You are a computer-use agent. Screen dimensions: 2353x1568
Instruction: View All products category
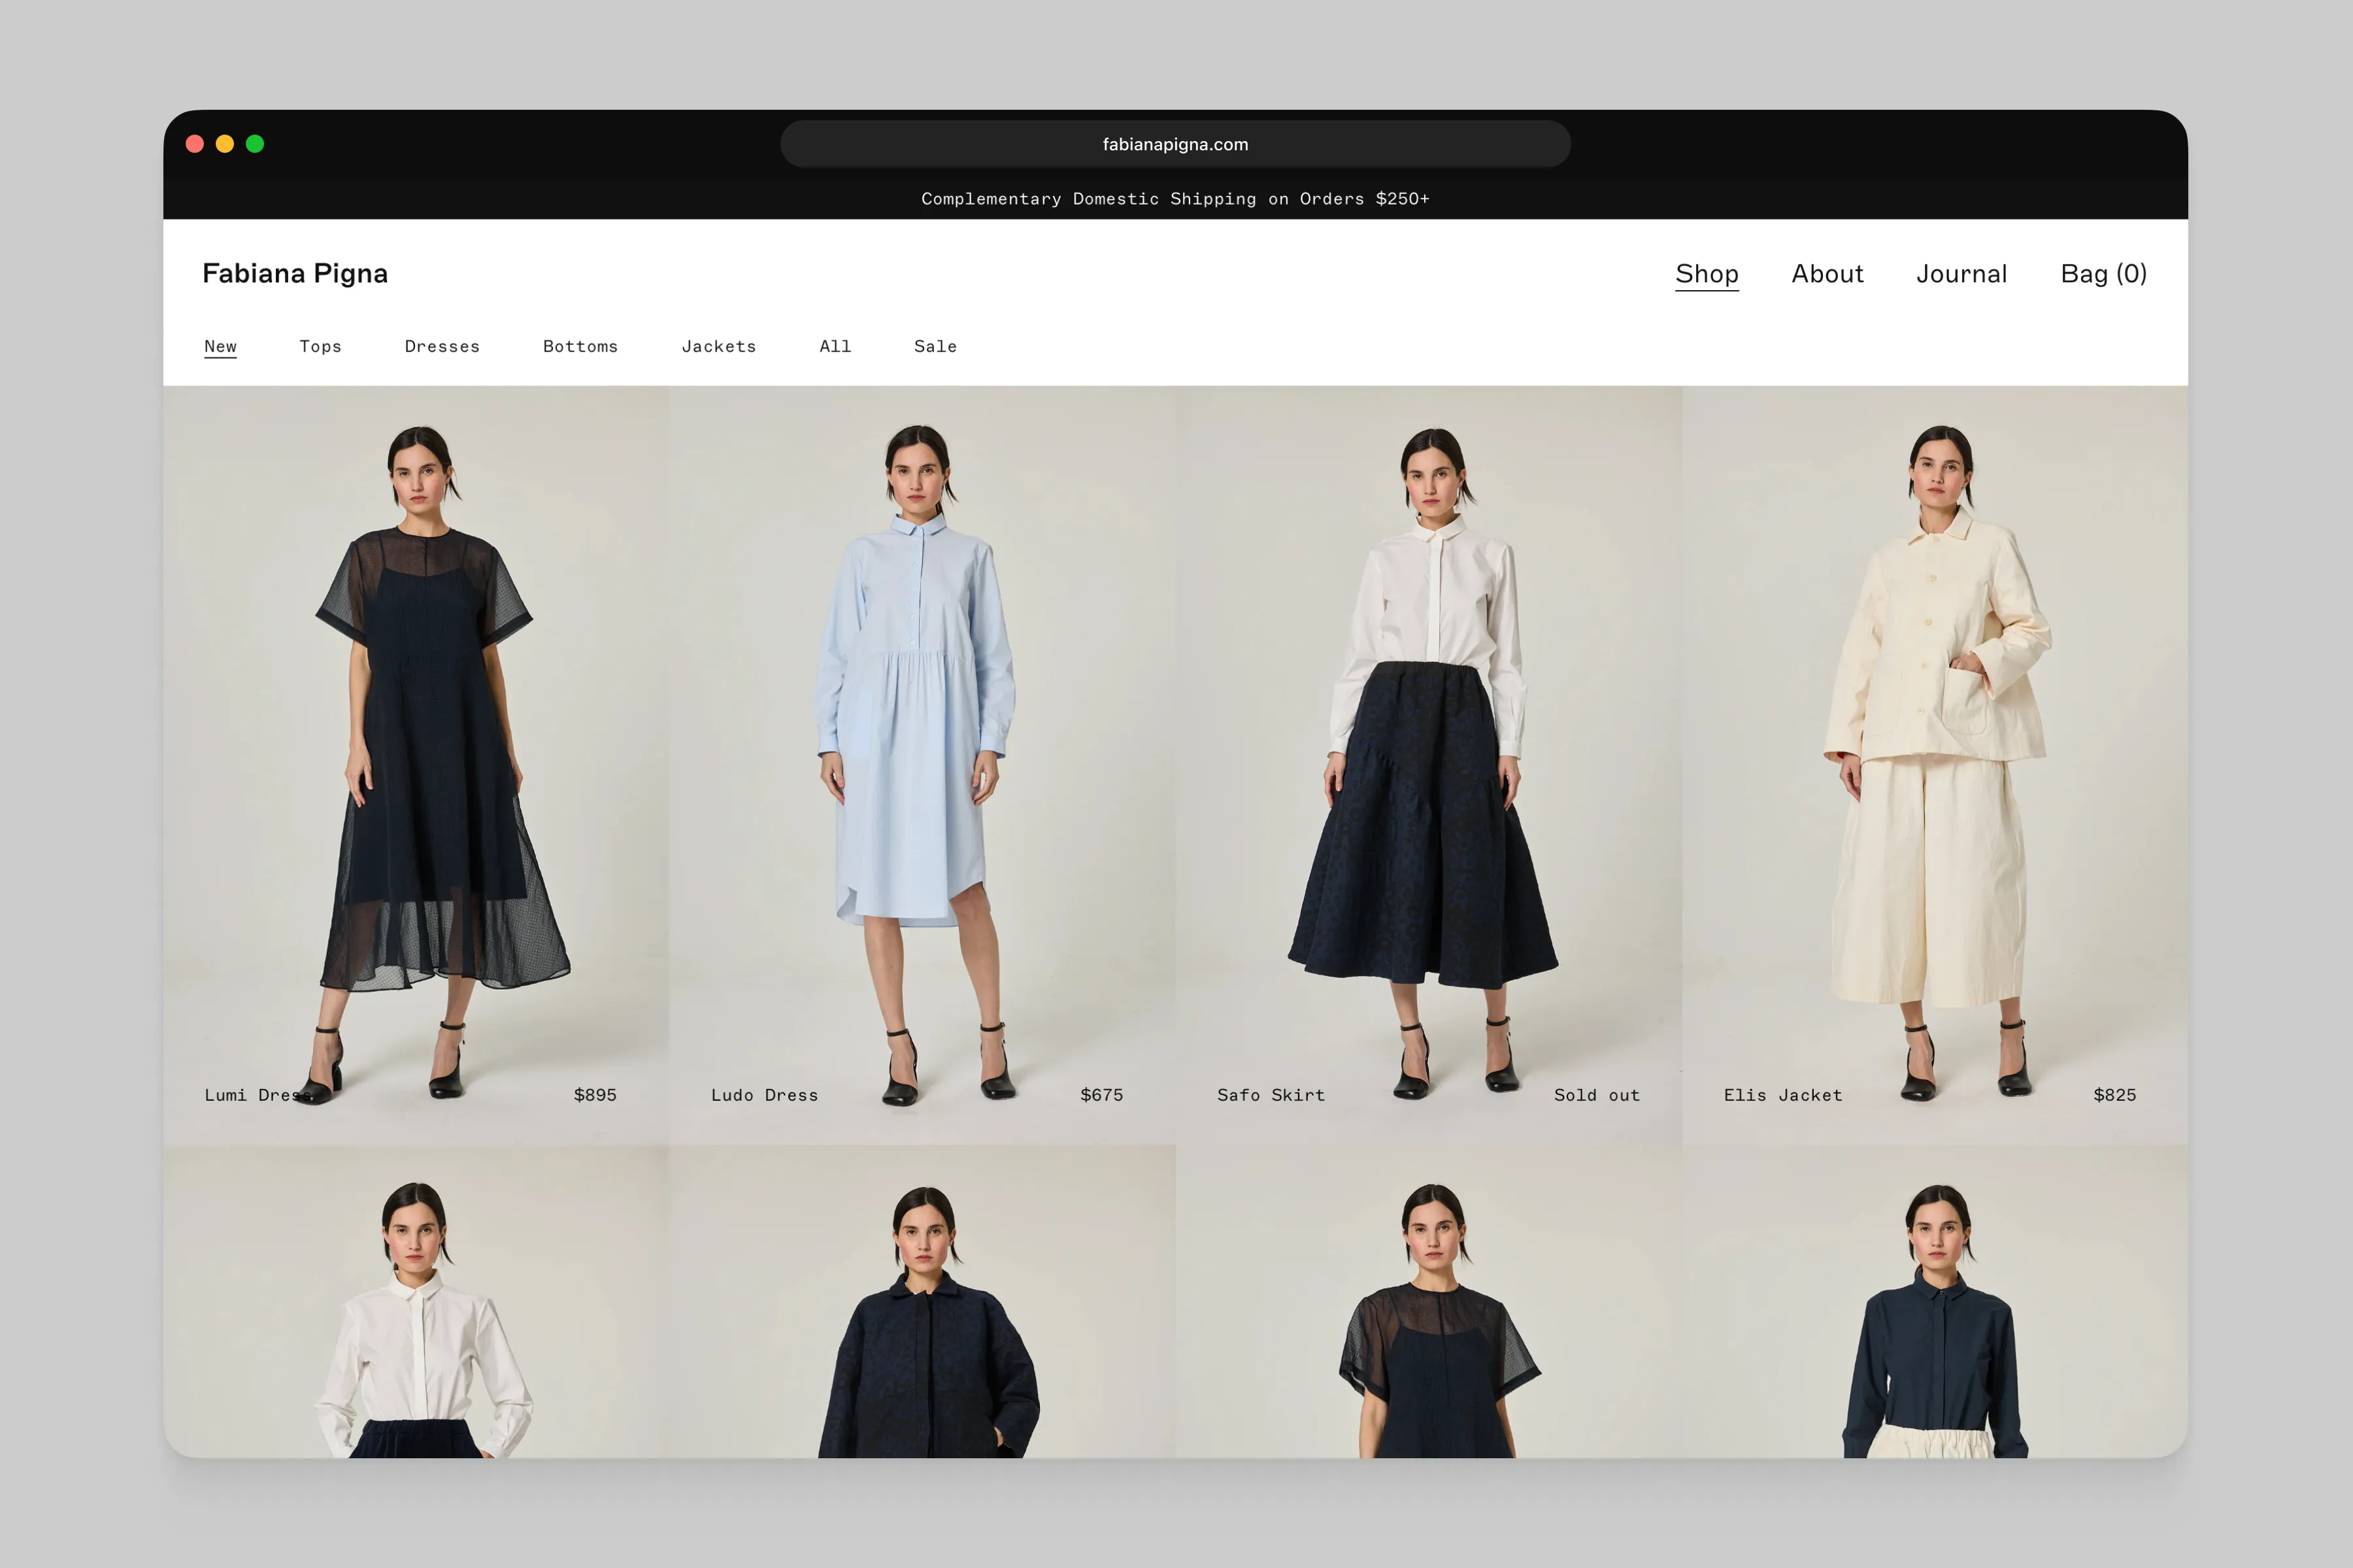point(835,346)
